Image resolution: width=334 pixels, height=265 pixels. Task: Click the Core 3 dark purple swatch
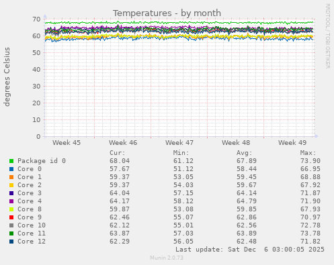click(x=11, y=193)
